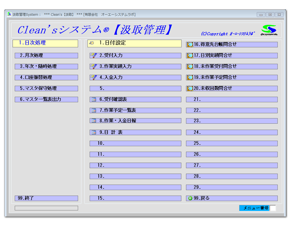The height and width of the screenshot is (225, 289).
Task: Click the inquiry icon beside 18.未作業受付問合せ
Action: point(190,66)
